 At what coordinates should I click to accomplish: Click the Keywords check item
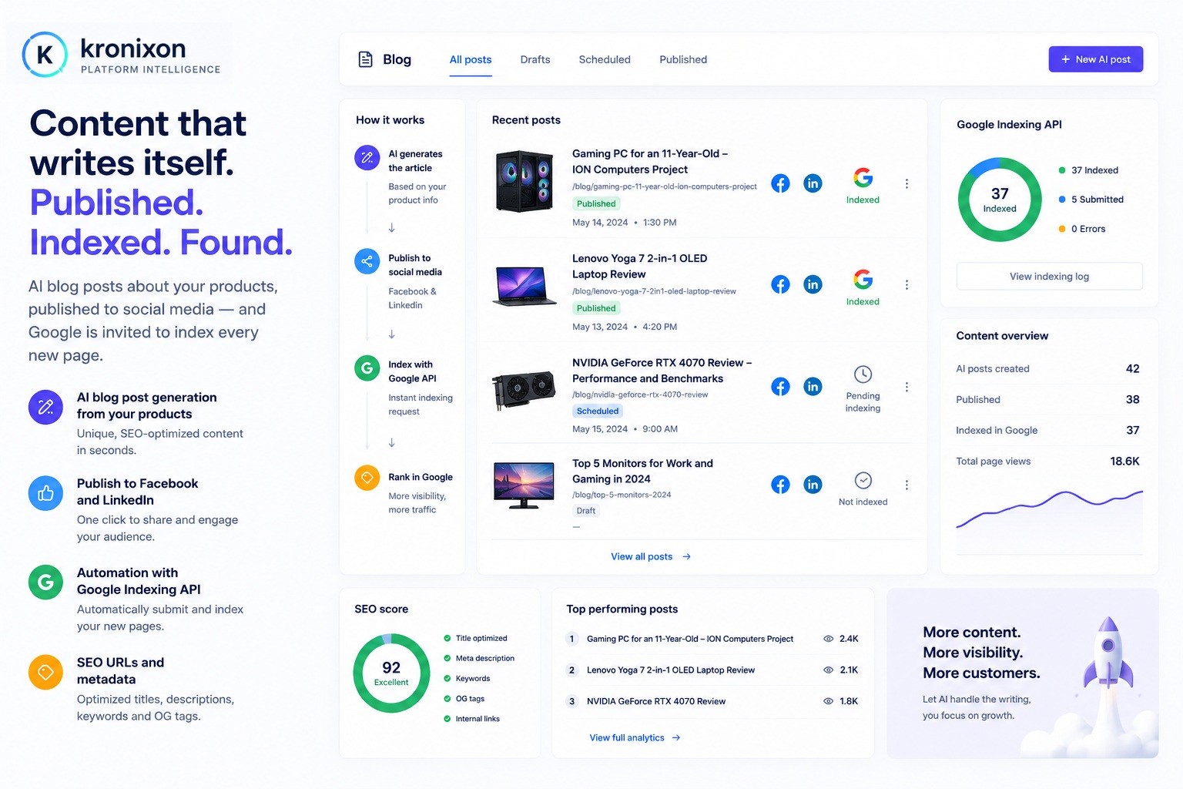tap(467, 679)
